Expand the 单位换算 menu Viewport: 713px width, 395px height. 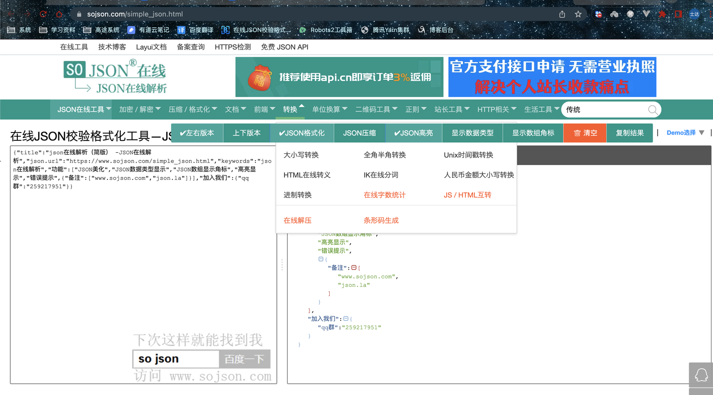[x=330, y=109]
